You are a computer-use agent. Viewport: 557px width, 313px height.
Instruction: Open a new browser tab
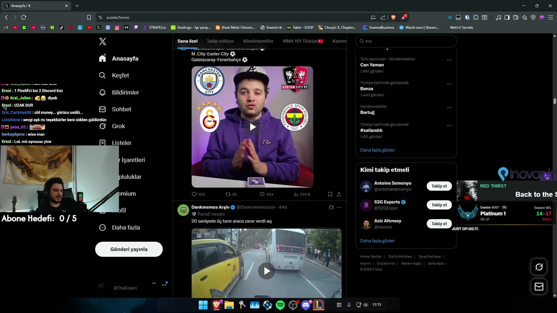[77, 6]
